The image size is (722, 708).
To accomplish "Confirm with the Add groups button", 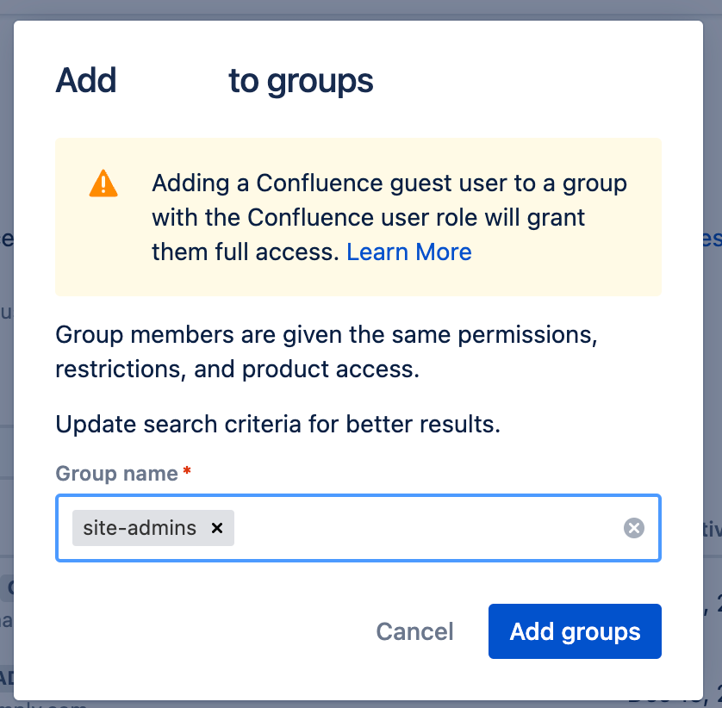I will 575,631.
